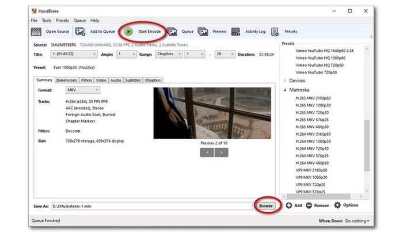Click the Add to Queue label
403x233 pixels.
tap(102, 32)
